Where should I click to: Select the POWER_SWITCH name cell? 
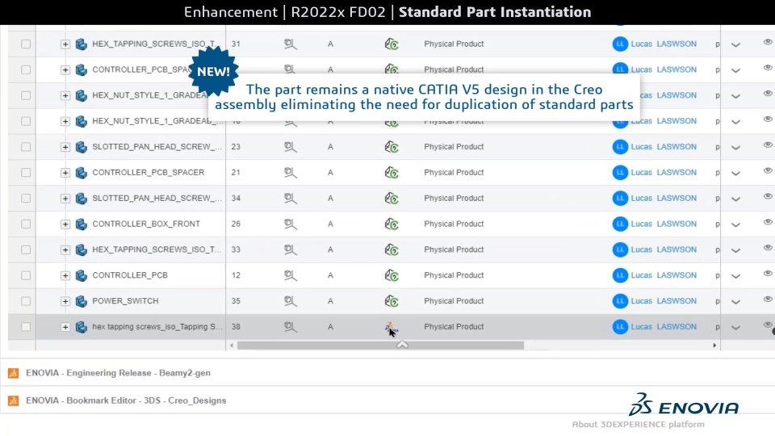coord(126,301)
